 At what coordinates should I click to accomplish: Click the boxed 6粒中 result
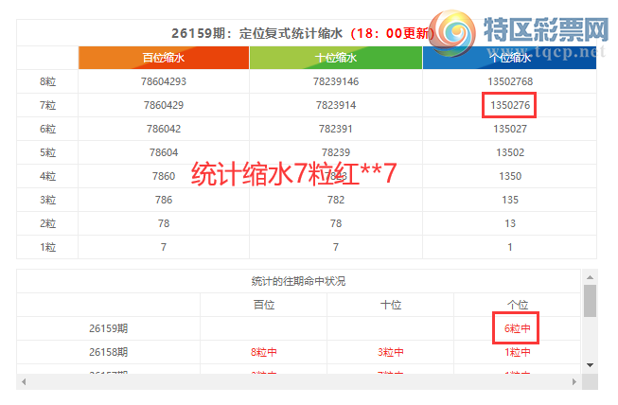tap(516, 328)
